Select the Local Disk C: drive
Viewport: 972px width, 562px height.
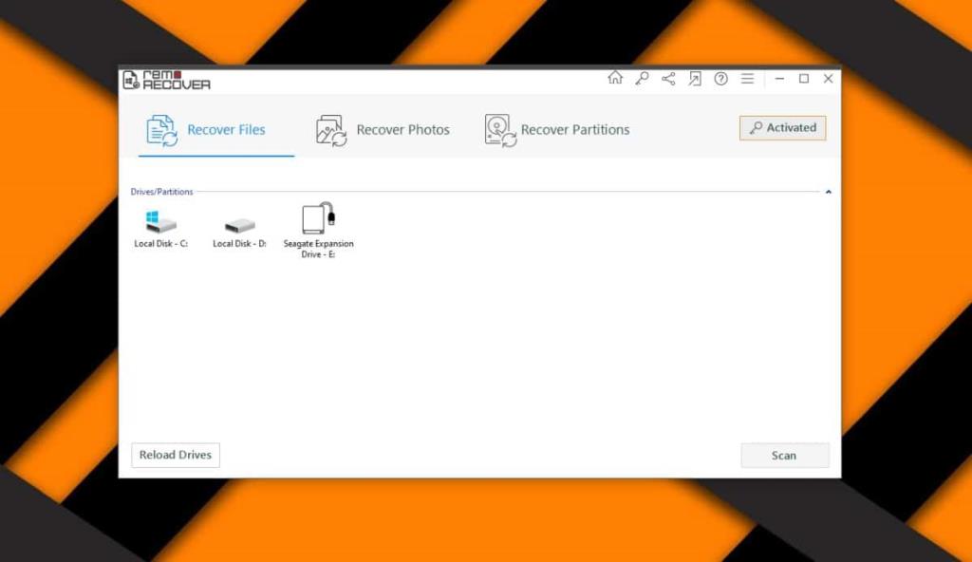point(159,227)
